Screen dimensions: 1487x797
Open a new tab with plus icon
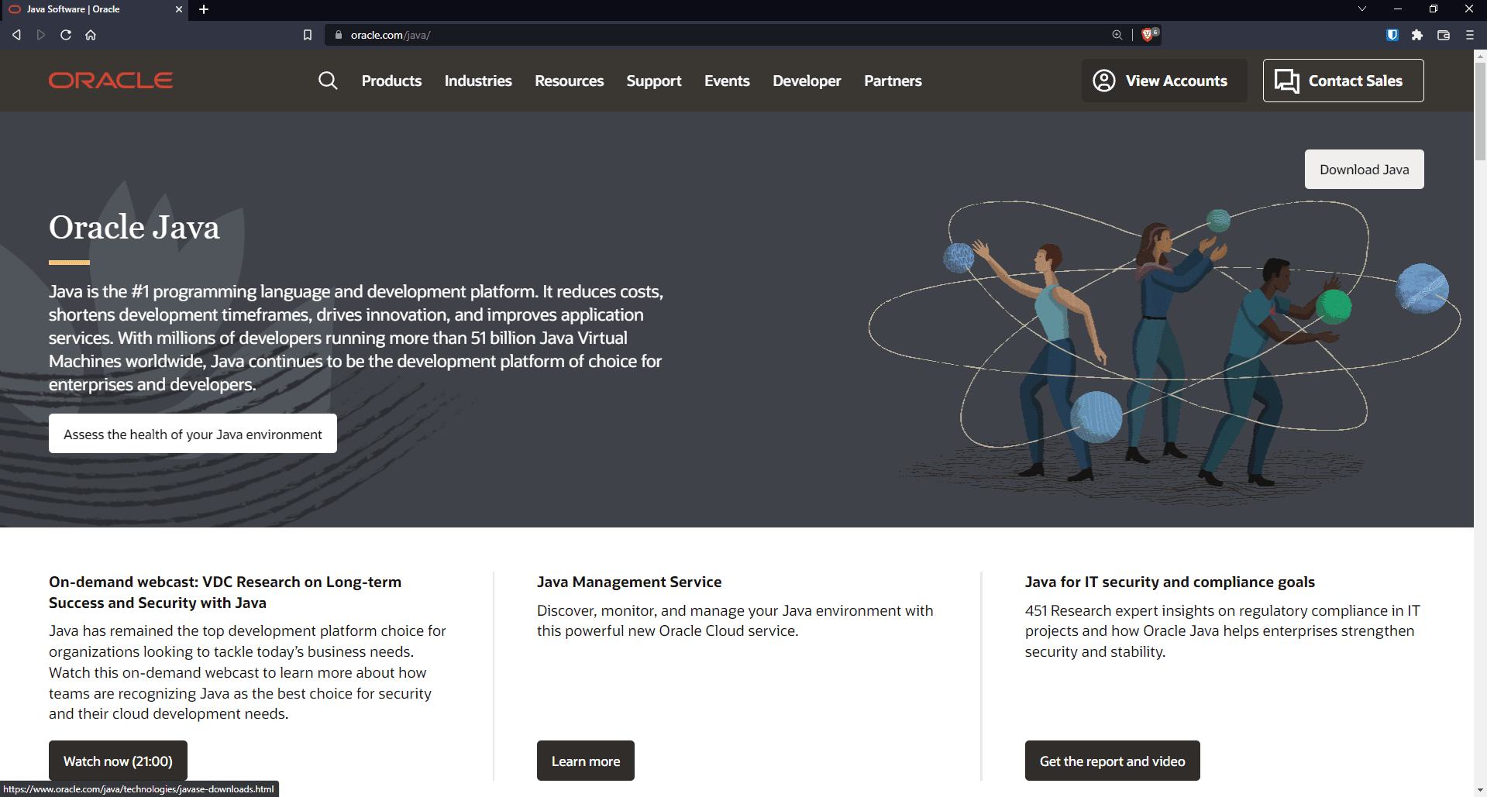click(204, 9)
